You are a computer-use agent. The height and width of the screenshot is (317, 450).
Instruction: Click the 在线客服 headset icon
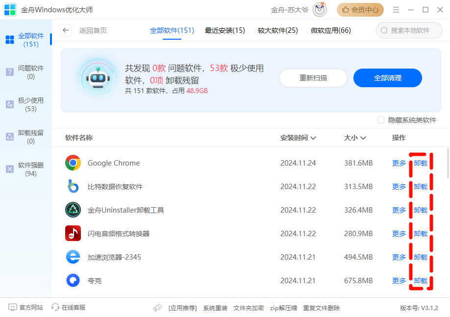coord(55,308)
